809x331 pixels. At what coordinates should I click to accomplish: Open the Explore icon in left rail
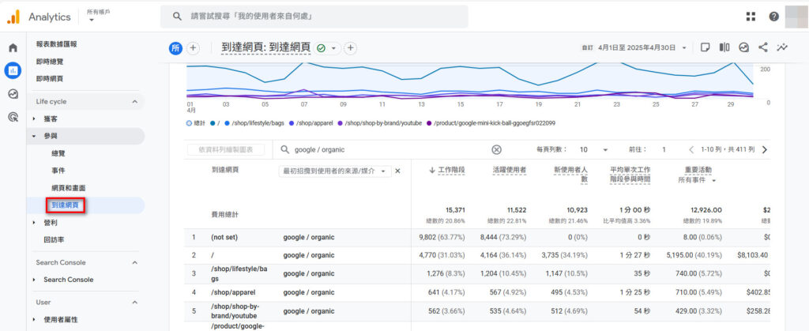pos(13,94)
